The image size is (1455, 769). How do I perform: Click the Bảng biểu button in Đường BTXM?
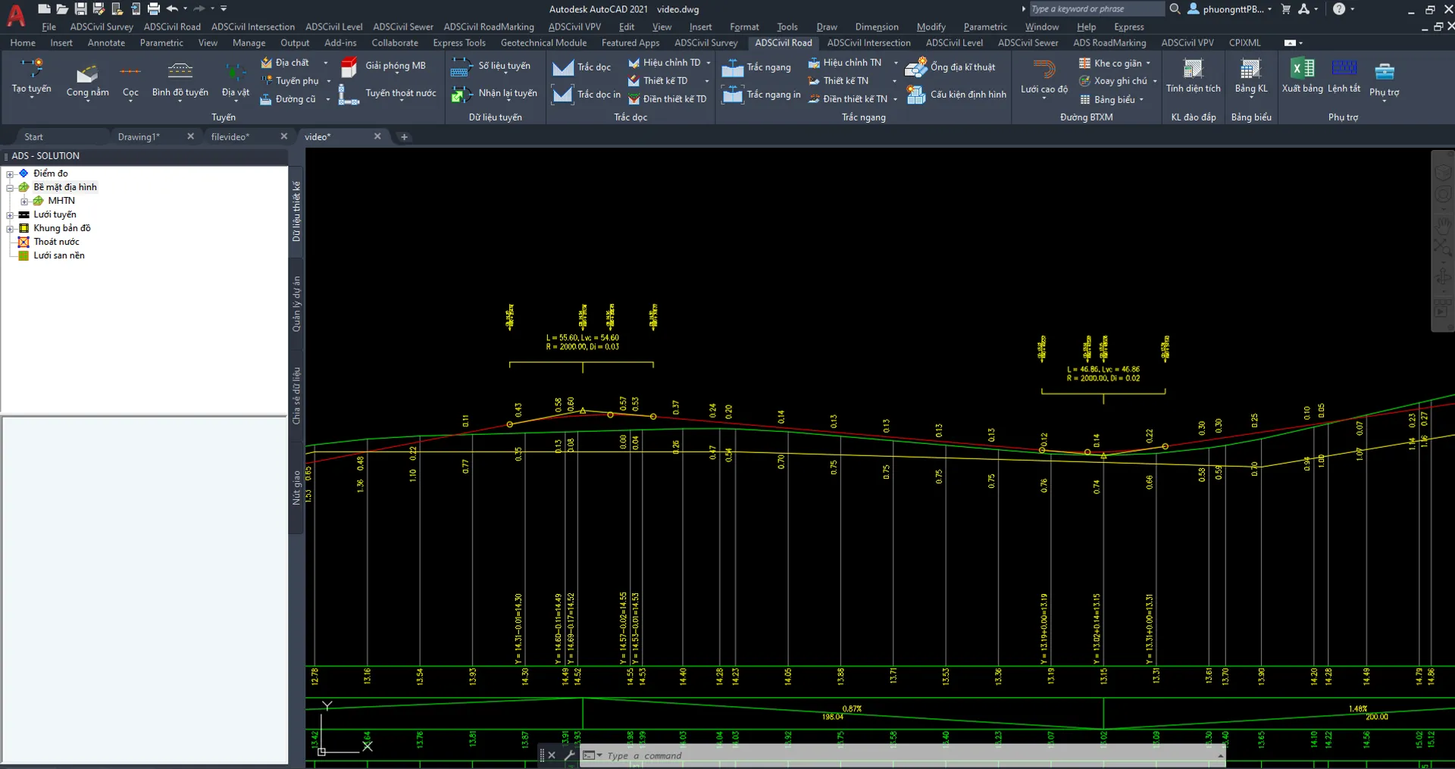tap(1107, 100)
